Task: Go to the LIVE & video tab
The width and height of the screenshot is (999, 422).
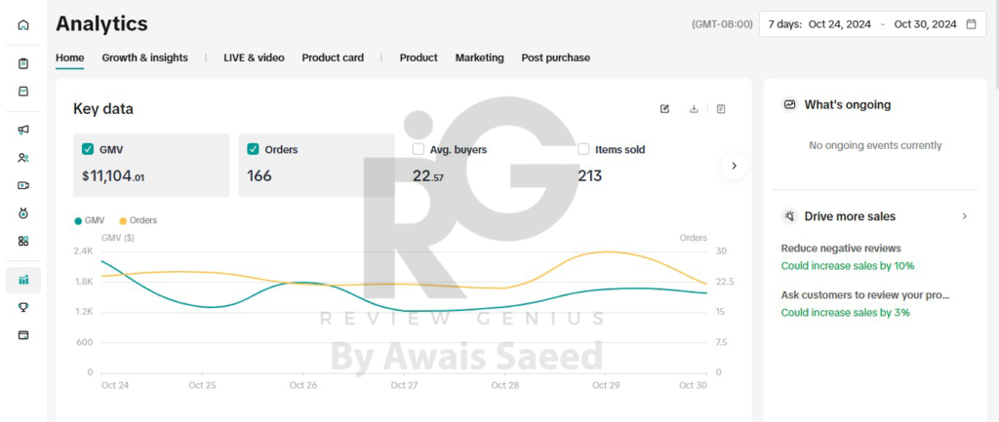Action: click(254, 58)
